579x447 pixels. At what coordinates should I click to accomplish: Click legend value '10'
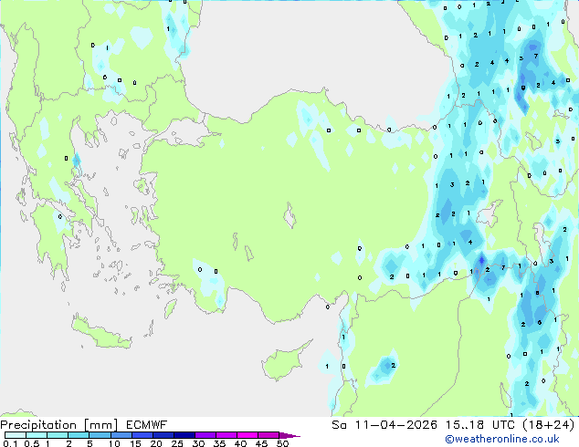click(x=114, y=443)
